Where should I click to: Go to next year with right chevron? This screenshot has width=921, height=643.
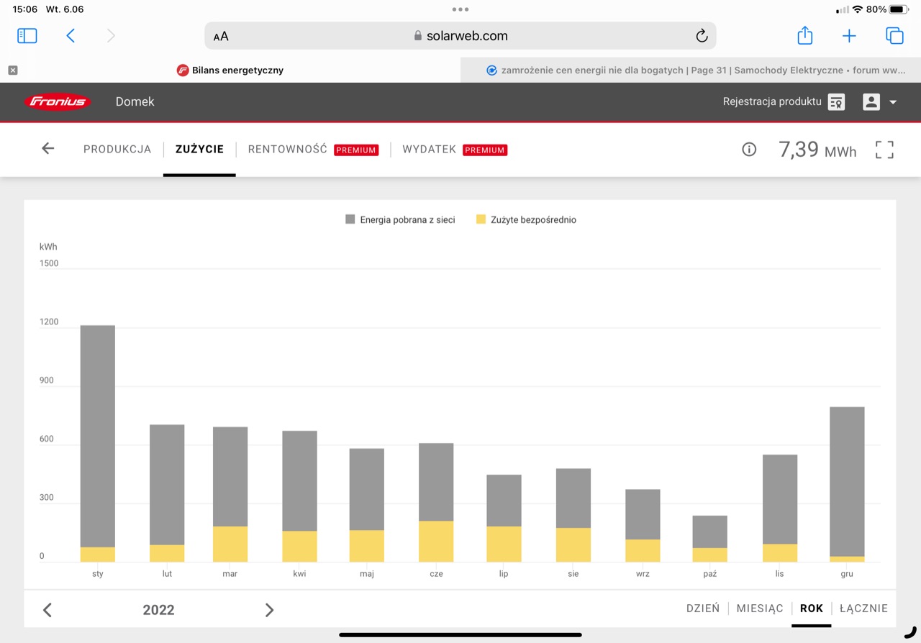click(x=269, y=610)
